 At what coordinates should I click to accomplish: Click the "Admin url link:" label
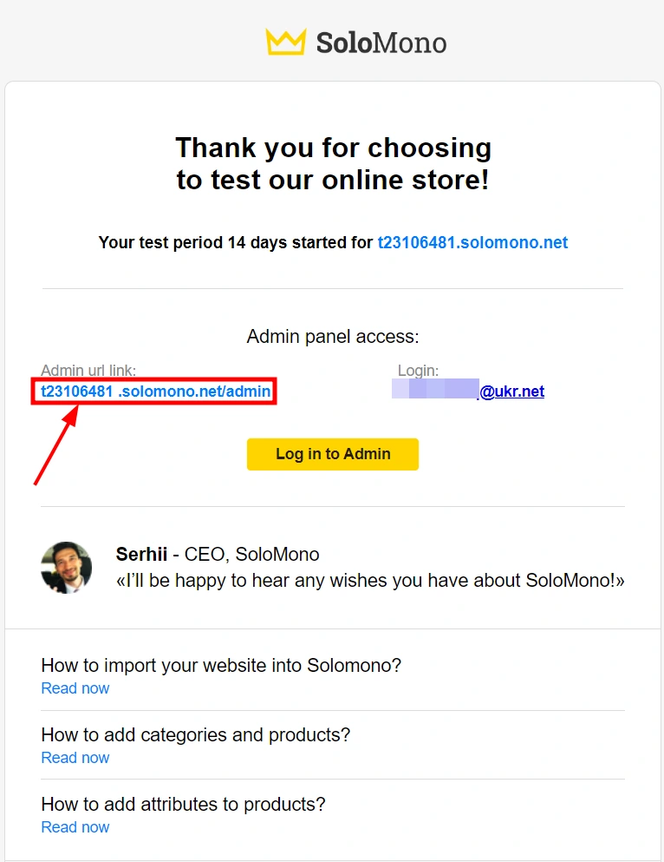click(x=88, y=372)
